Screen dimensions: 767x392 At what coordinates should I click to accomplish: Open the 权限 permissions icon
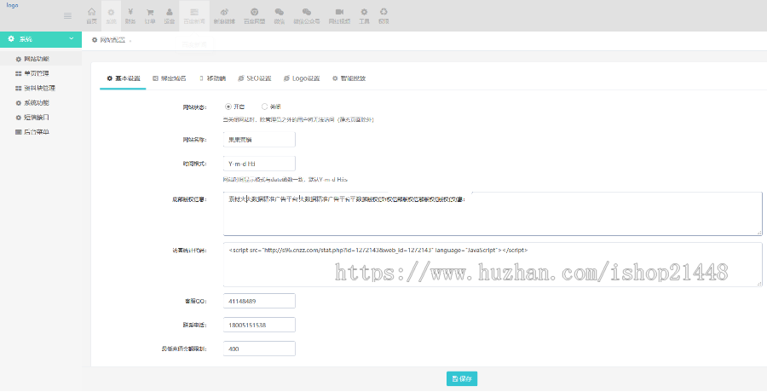383,15
